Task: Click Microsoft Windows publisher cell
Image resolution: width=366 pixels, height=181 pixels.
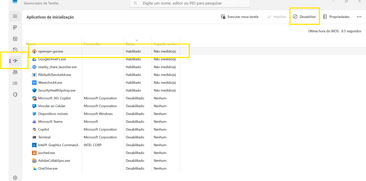Action: 98,114
